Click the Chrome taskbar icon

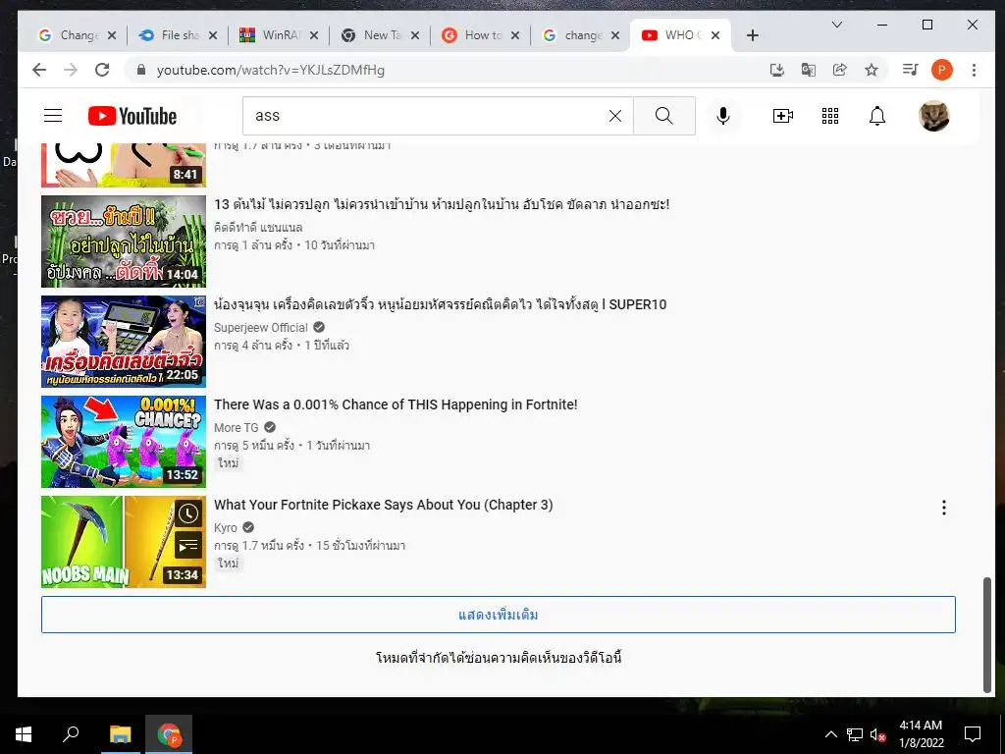tap(169, 734)
